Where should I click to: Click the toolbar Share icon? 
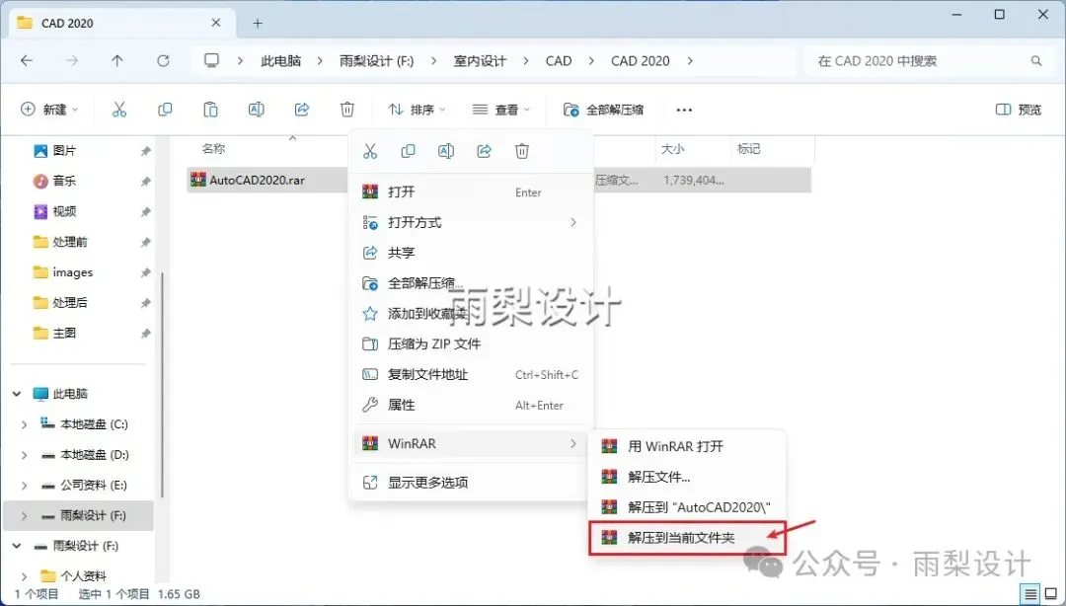click(x=302, y=110)
